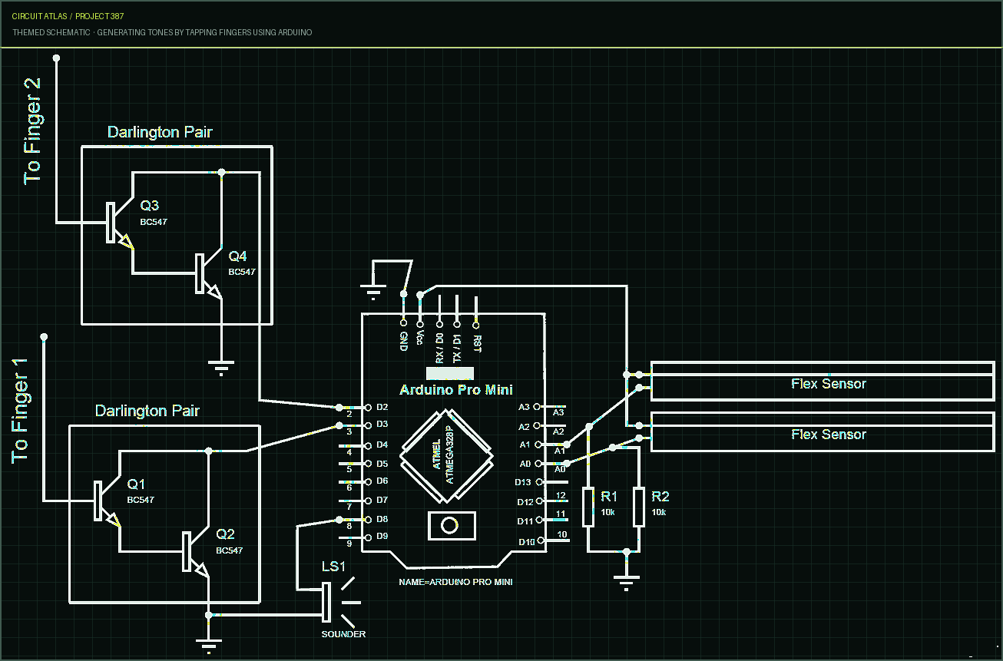Click the 'D6' pin label

[382, 481]
